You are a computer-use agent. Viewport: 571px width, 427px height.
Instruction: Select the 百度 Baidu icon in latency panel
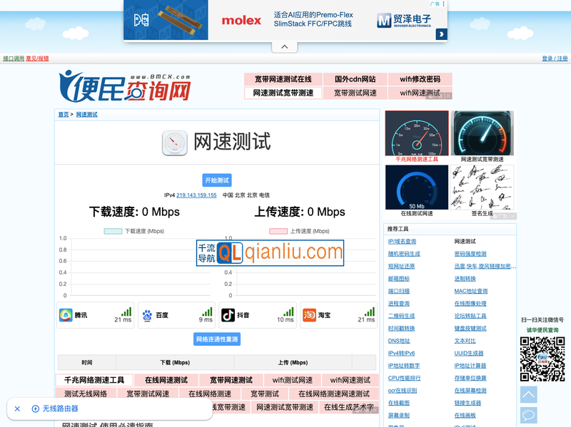[148, 314]
